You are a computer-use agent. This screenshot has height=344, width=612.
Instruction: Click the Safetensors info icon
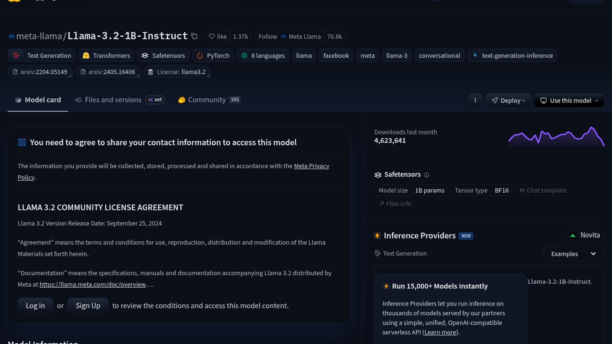pyautogui.click(x=426, y=175)
